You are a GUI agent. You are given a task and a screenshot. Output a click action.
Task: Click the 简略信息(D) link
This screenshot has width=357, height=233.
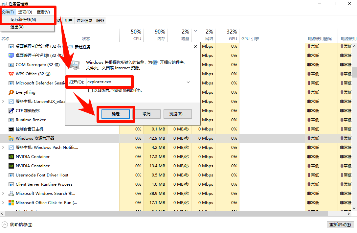(21, 225)
